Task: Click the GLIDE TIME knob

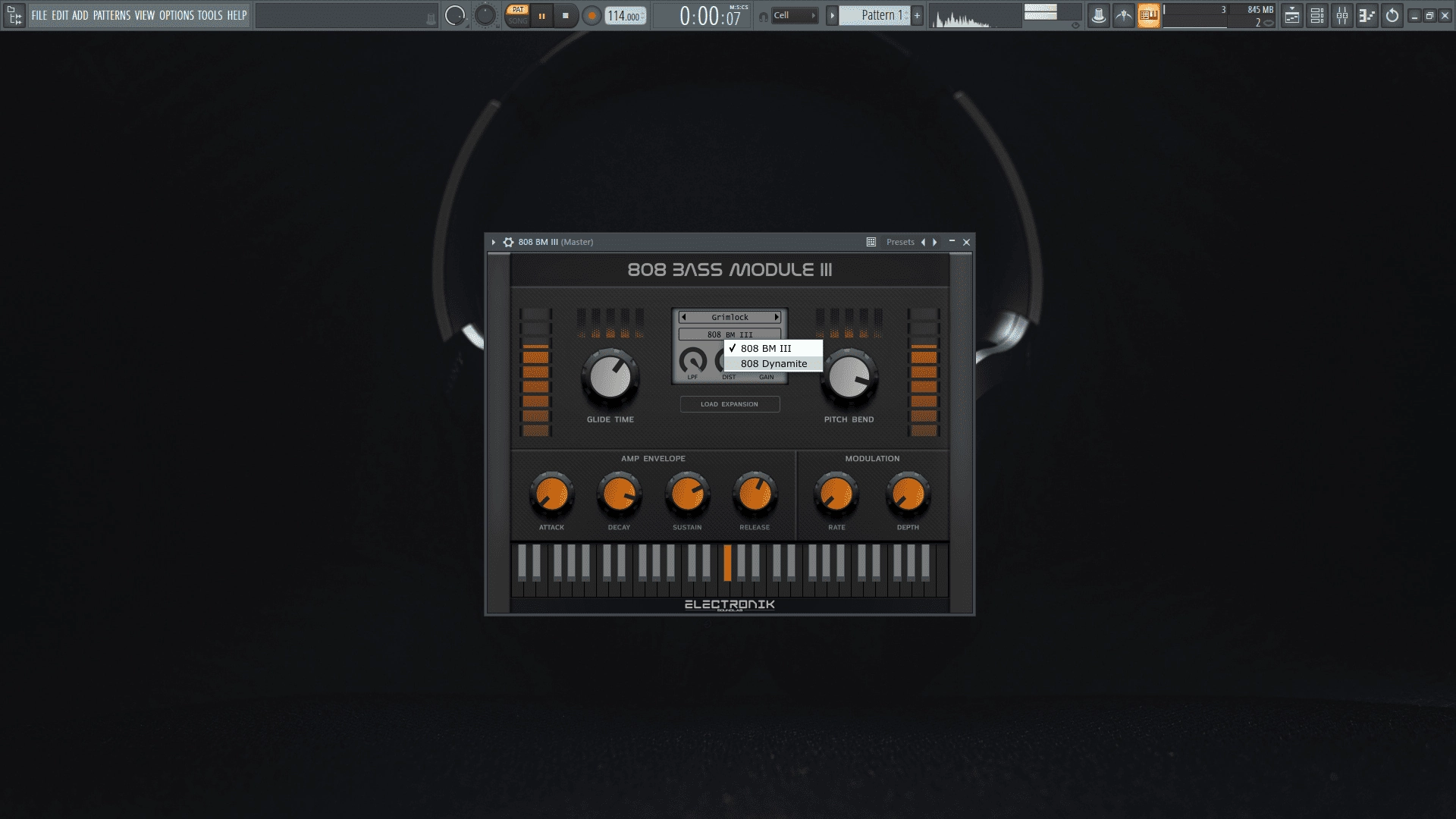Action: (x=610, y=377)
